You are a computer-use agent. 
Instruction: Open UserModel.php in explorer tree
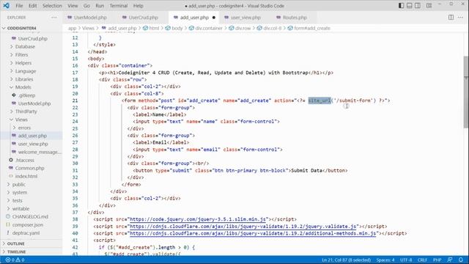point(34,103)
